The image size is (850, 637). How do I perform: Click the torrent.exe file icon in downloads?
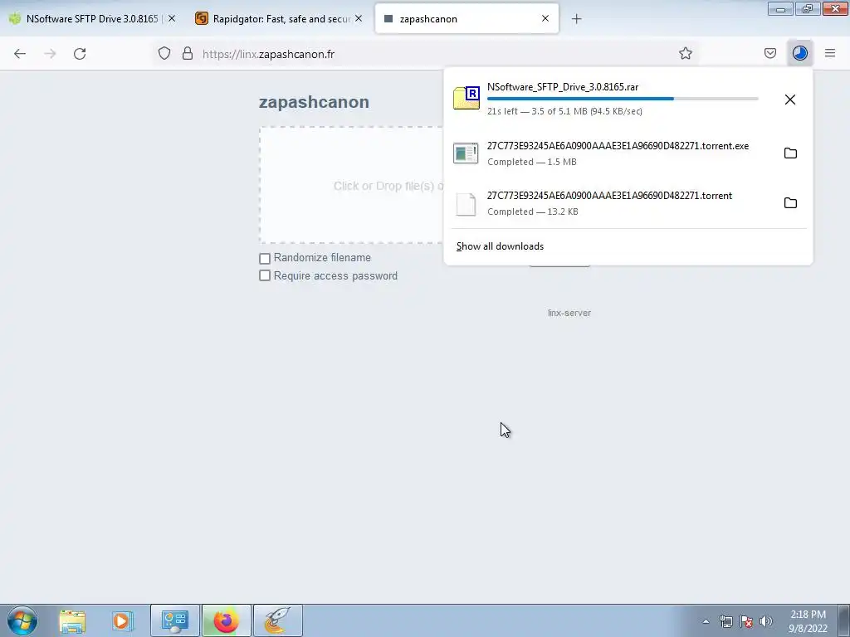[467, 153]
